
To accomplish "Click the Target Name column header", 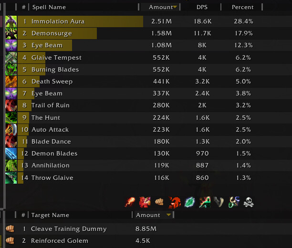I will tap(50, 215).
